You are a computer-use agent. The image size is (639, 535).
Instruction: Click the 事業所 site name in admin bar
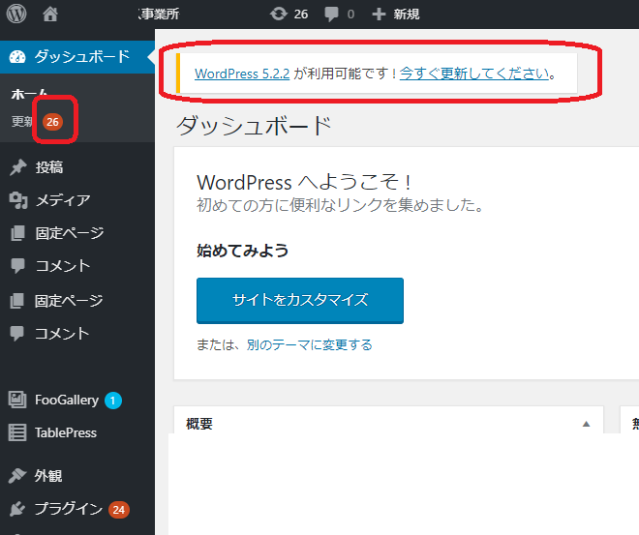click(x=159, y=15)
